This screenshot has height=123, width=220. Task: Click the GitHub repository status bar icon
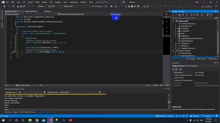click(157, 116)
